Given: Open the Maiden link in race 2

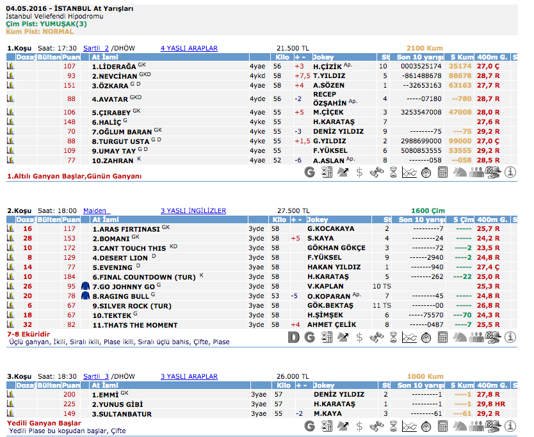Looking at the screenshot, I should 96,211.
